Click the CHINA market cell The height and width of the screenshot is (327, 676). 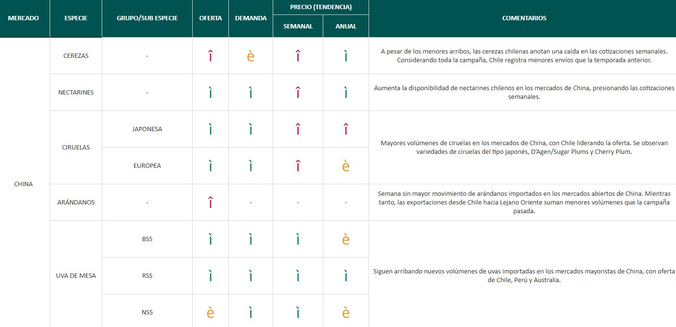[x=24, y=184]
